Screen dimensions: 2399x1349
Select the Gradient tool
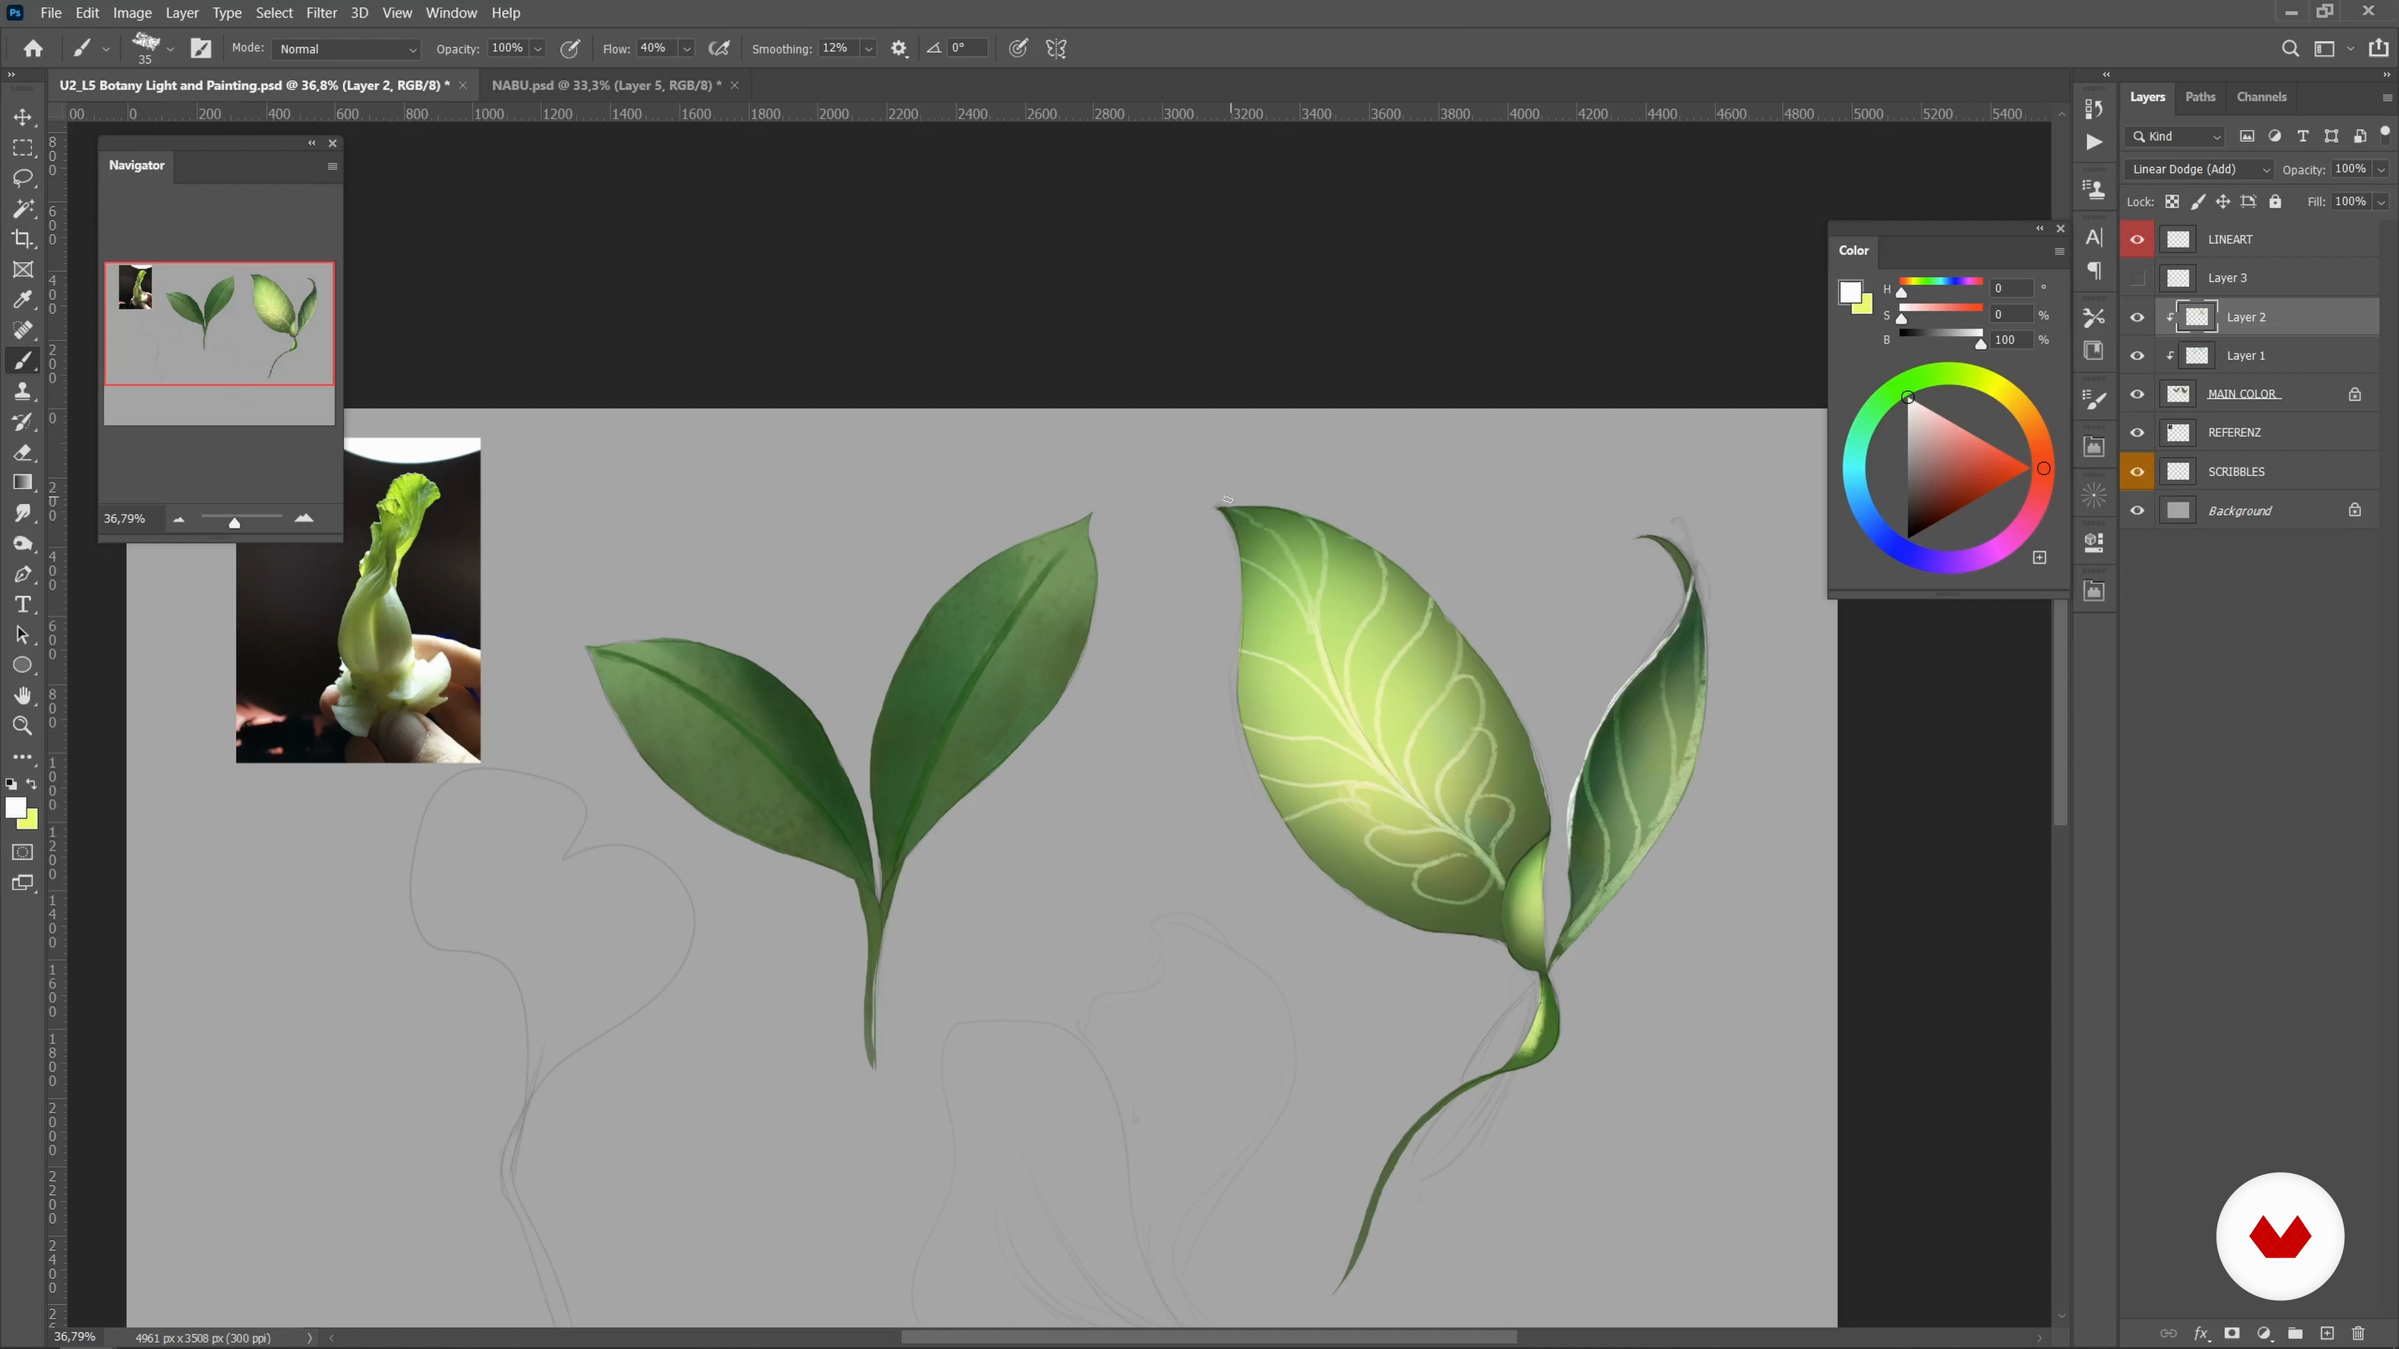(x=22, y=482)
